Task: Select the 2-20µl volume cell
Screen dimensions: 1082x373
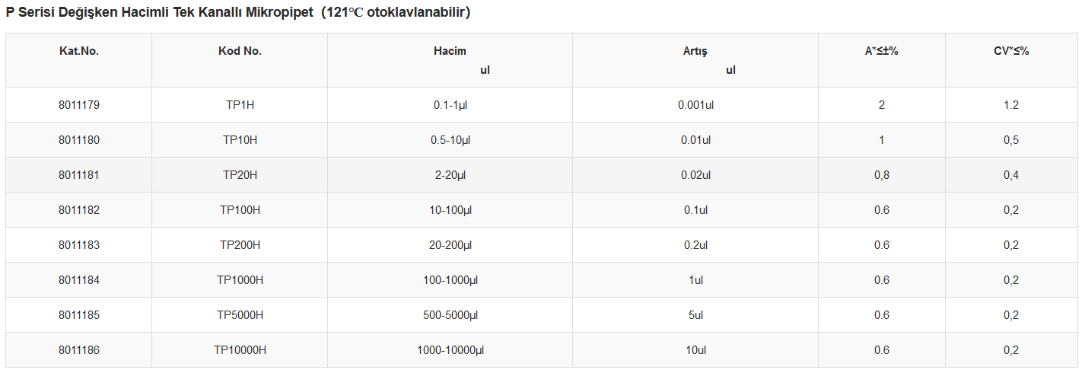Action: pos(450,175)
